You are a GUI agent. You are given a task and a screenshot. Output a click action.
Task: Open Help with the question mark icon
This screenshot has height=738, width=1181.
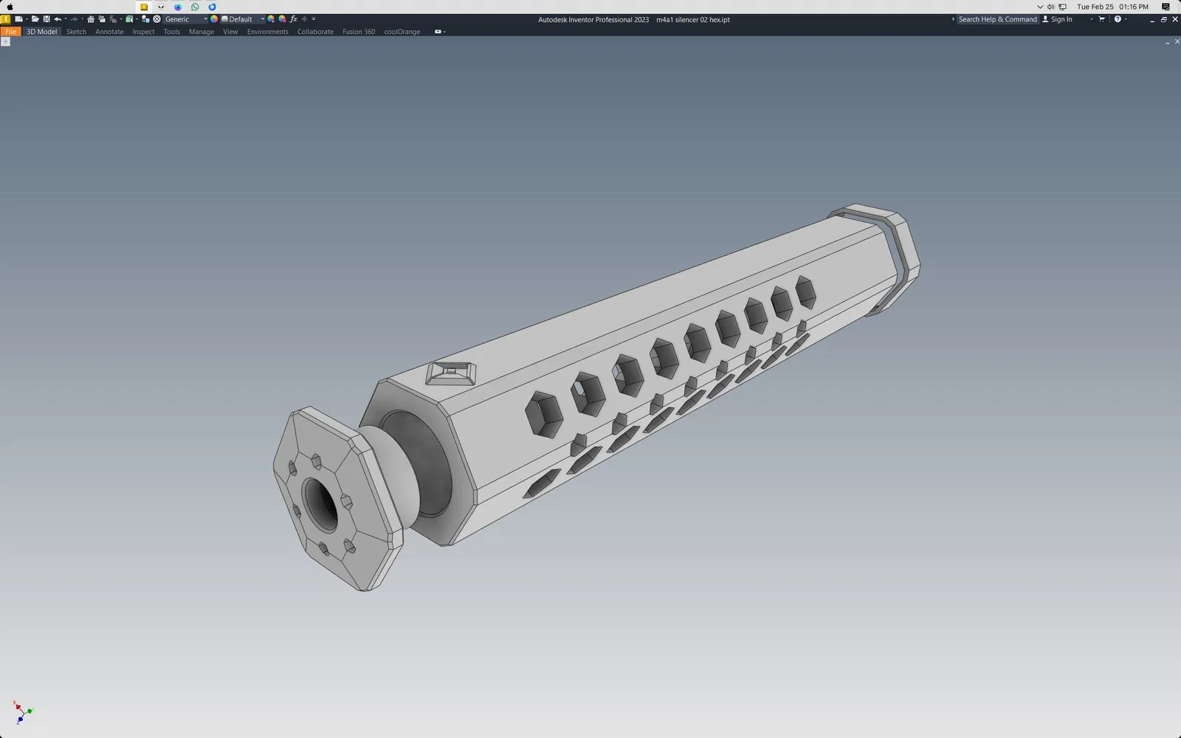tap(1118, 19)
